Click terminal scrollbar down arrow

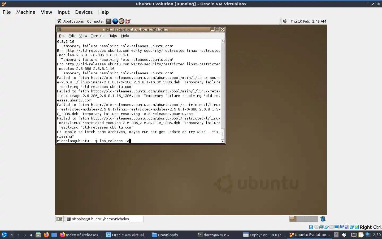click(x=223, y=141)
